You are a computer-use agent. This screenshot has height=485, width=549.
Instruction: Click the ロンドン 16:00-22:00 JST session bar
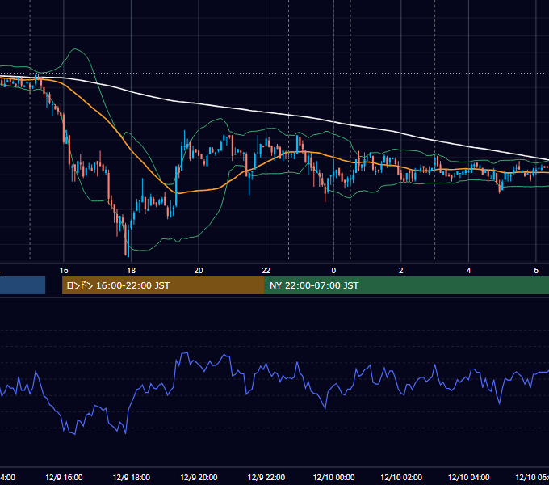(163, 285)
